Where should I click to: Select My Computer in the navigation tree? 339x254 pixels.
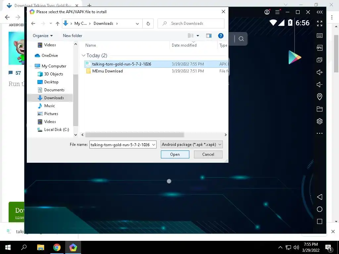click(54, 66)
